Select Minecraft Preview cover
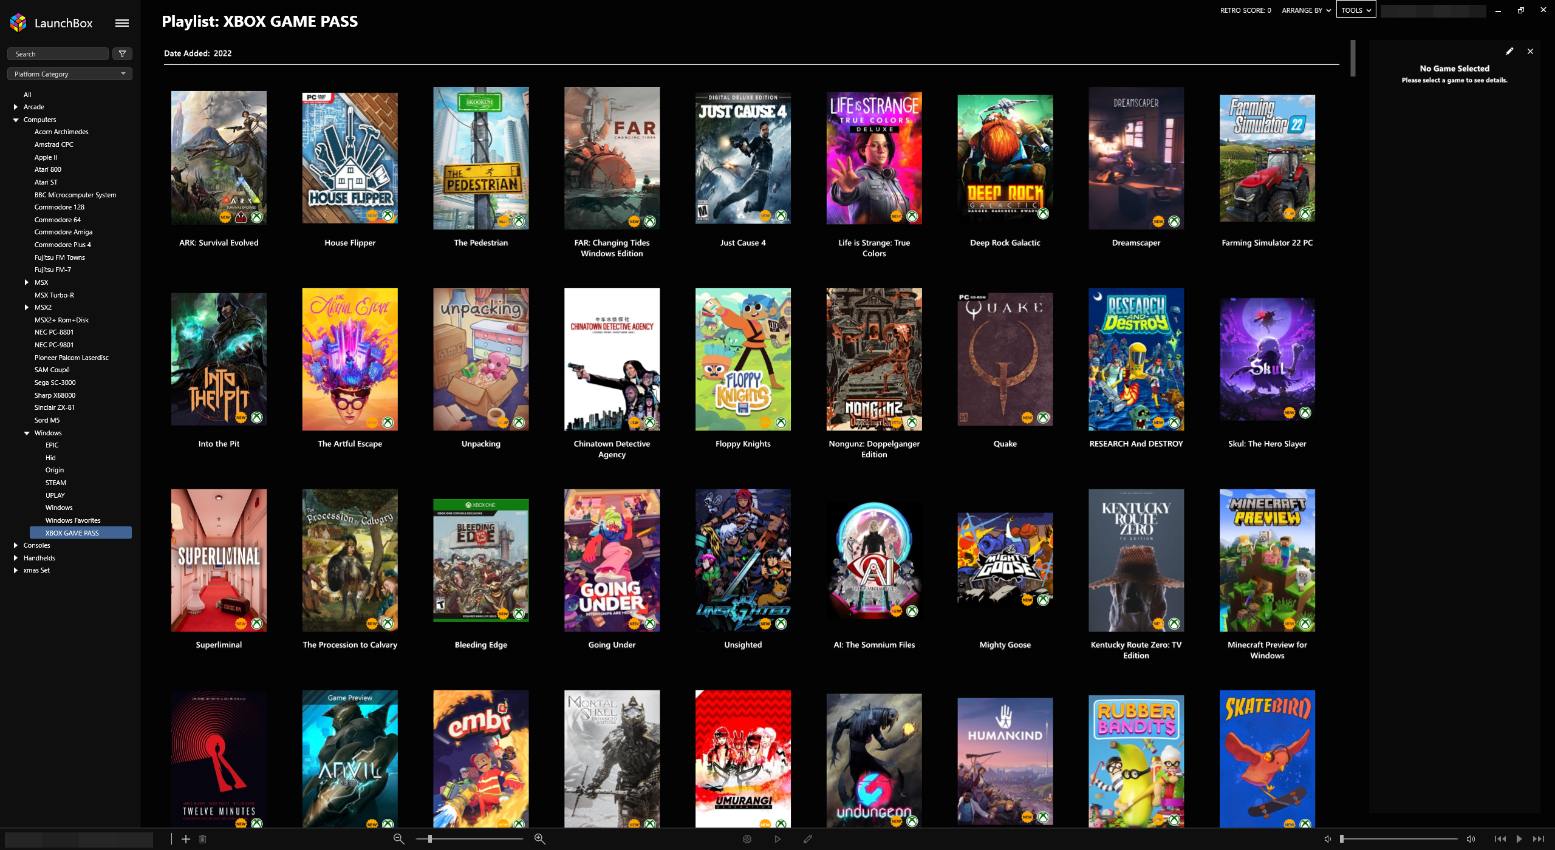This screenshot has width=1555, height=850. (1267, 560)
